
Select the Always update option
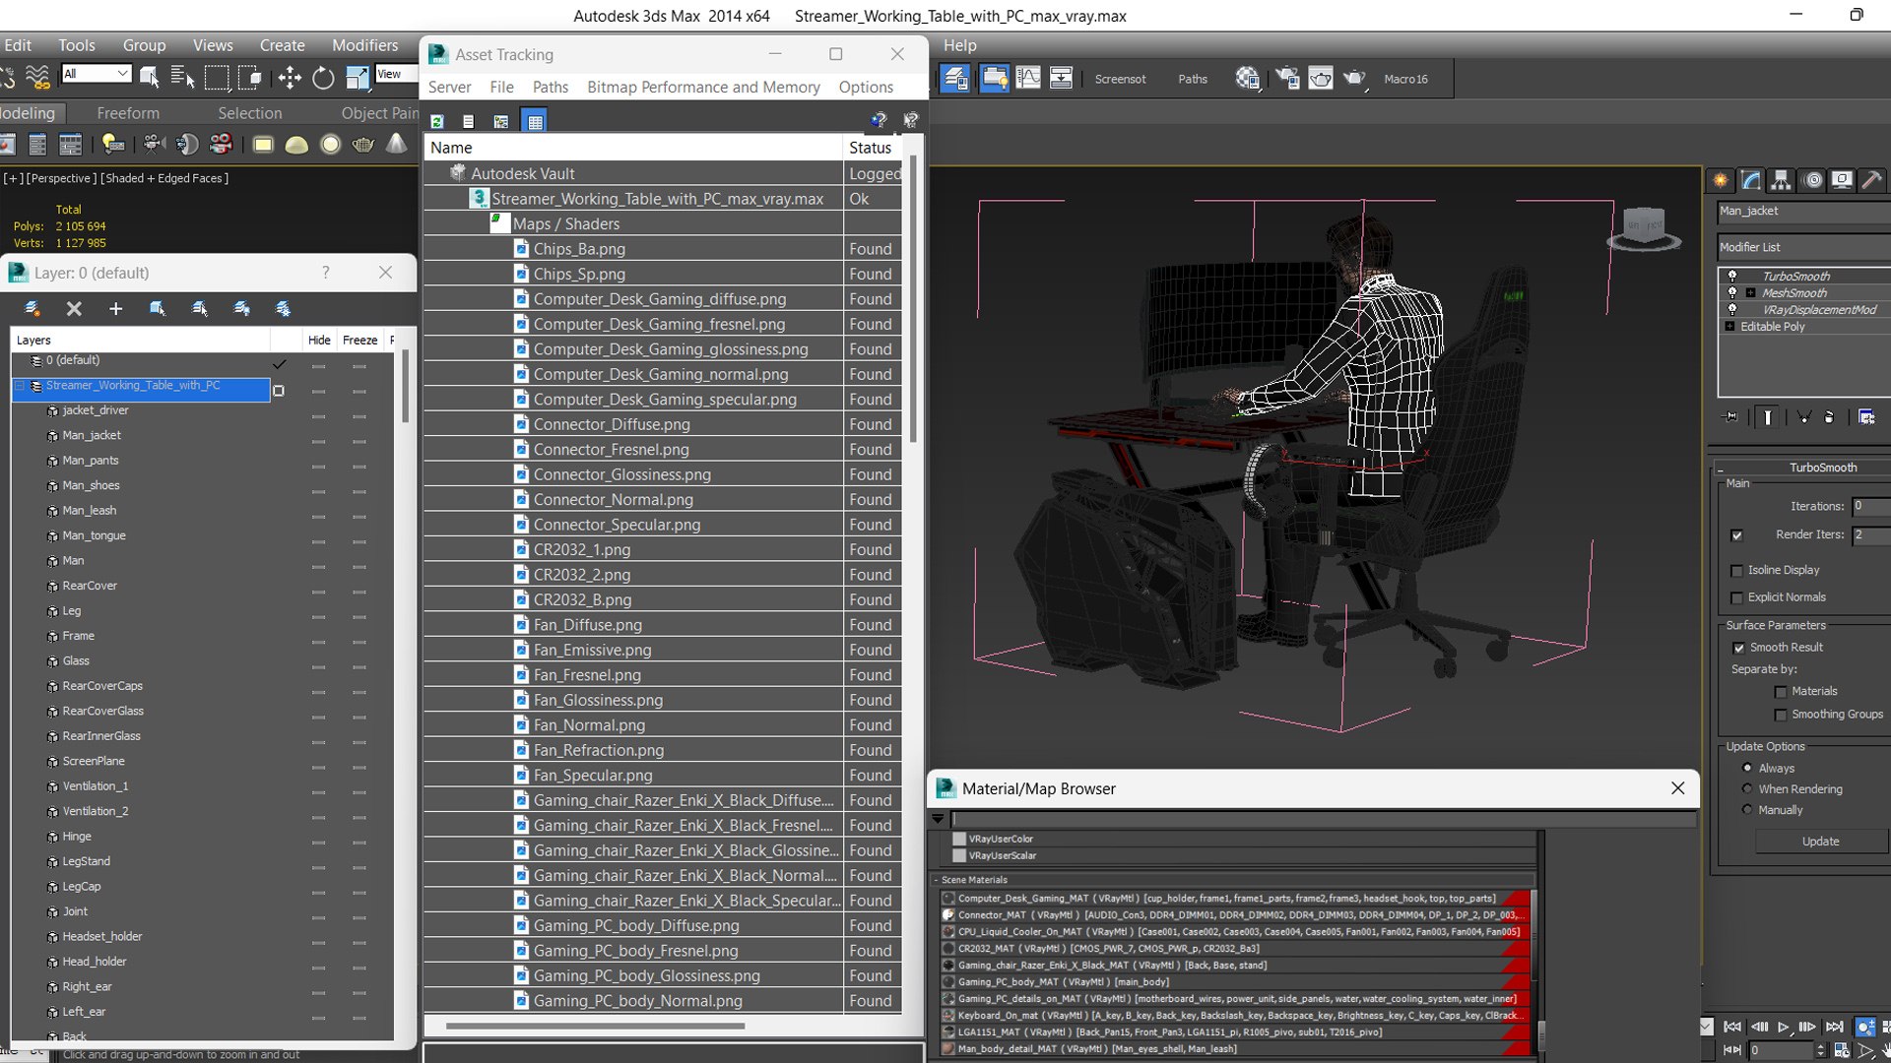pos(1747,768)
